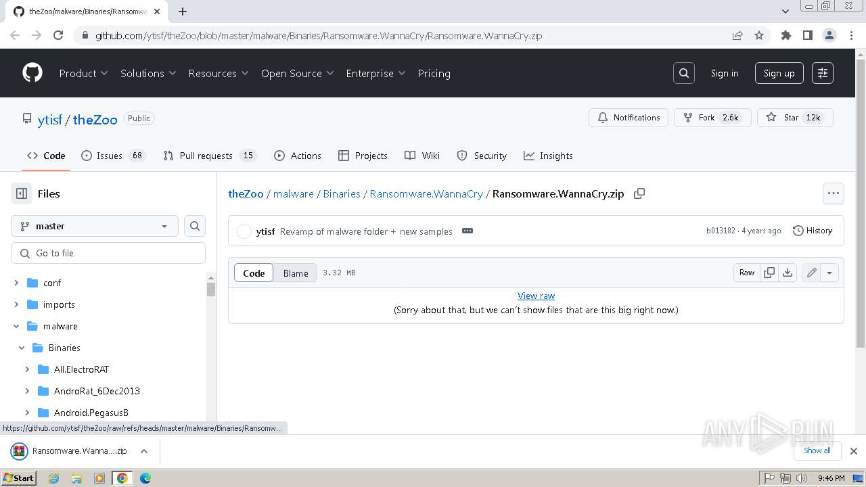Screen dimensions: 866x487
Task: Switch to the Actions tab
Action: 298,156
